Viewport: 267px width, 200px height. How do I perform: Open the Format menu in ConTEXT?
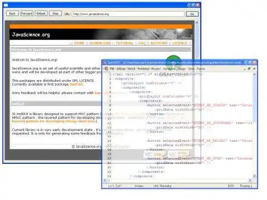(x=144, y=69)
